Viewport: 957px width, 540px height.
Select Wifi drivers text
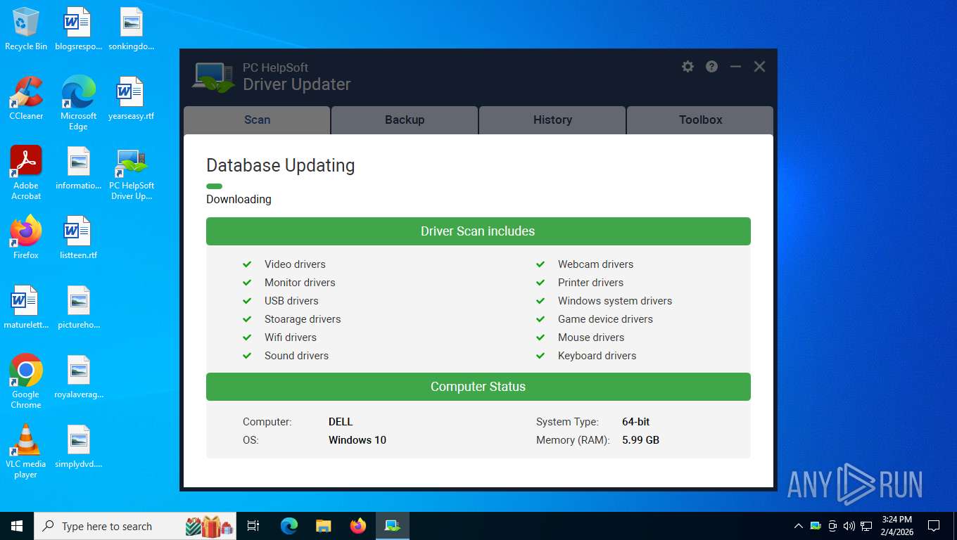[291, 337]
